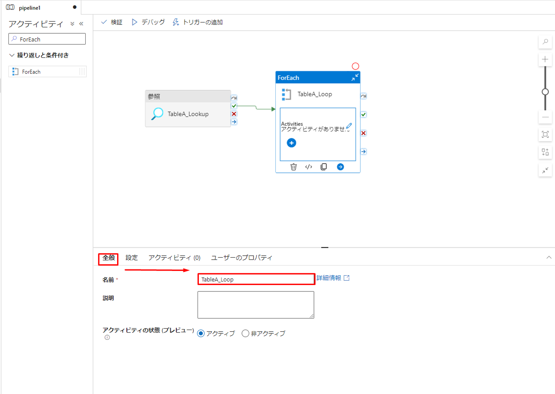Viewport: 555px width, 394px height.
Task: Fit the pipeline to the screen
Action: pos(545,134)
